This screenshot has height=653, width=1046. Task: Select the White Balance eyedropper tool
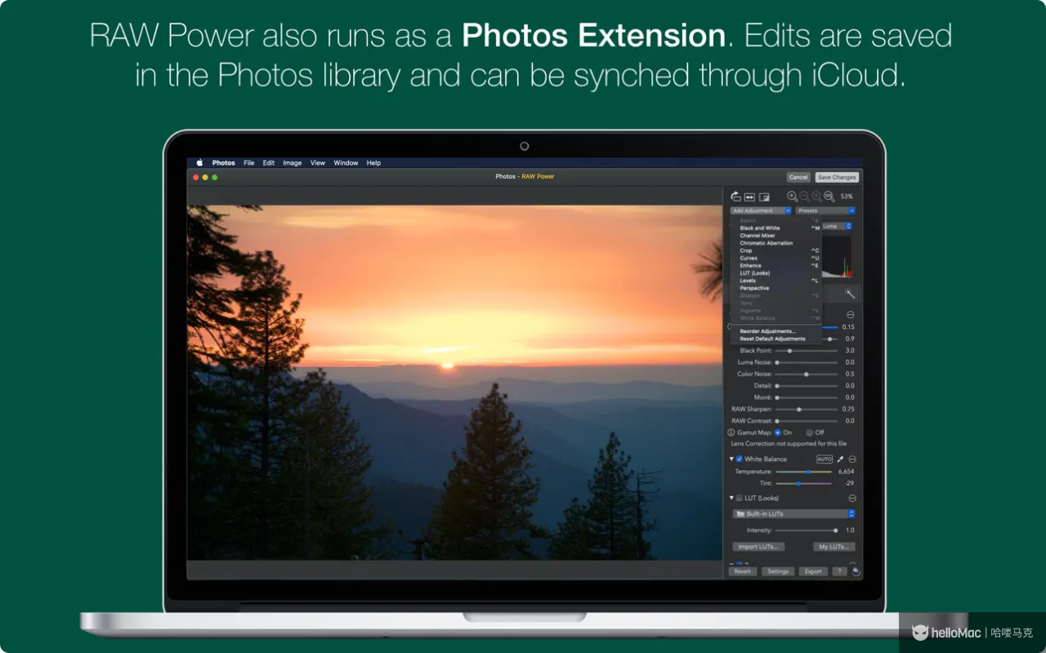[840, 460]
